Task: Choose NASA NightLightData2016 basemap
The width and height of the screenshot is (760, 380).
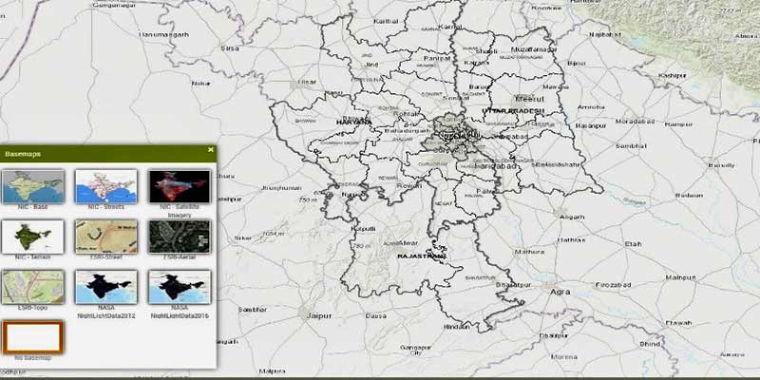Action: point(180,286)
